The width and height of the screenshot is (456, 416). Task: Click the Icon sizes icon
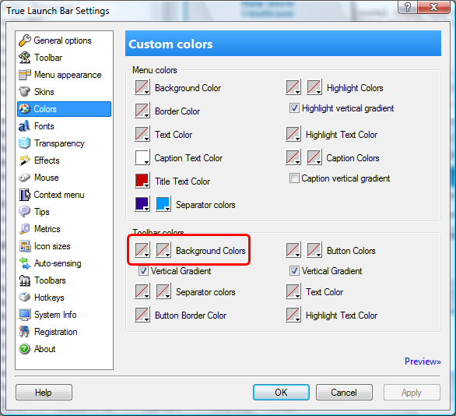24,246
